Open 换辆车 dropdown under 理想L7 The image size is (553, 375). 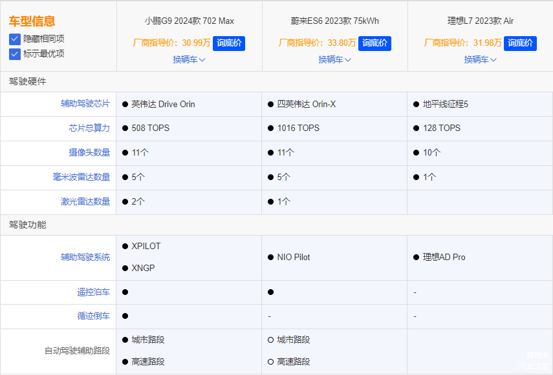(x=481, y=59)
